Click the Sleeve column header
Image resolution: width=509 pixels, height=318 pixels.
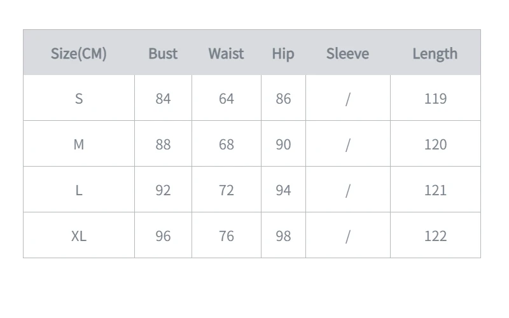[x=347, y=53]
